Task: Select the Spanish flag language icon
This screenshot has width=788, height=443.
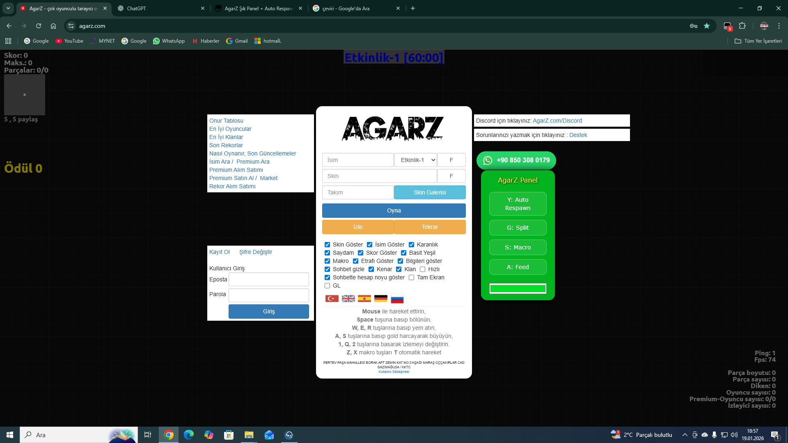Action: [364, 299]
